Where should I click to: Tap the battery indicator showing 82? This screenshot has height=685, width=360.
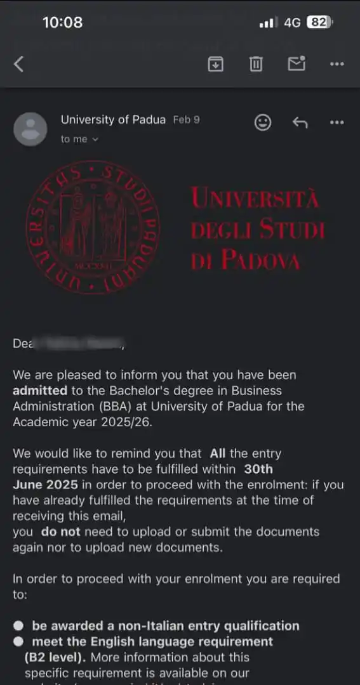[319, 22]
